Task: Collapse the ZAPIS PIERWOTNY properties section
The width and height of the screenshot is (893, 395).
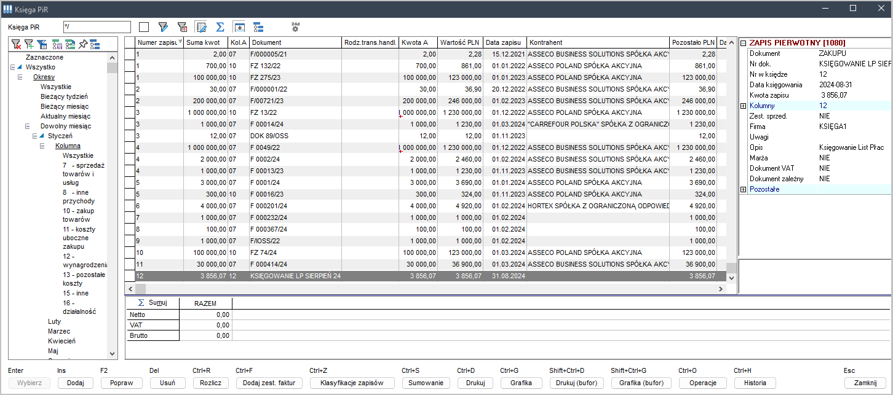Action: pos(743,43)
